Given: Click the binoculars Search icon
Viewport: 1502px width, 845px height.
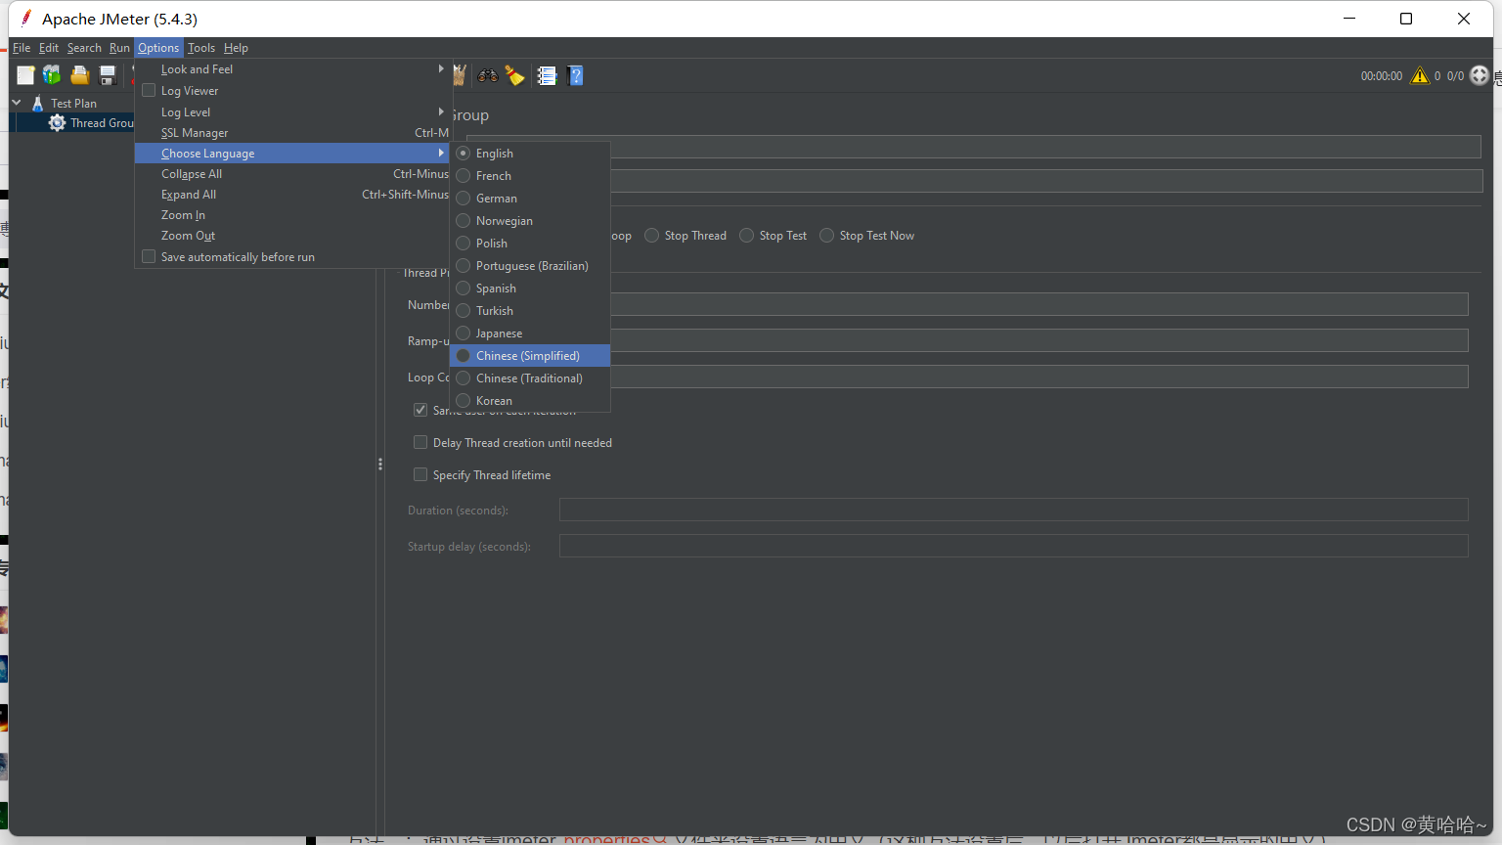Looking at the screenshot, I should [x=487, y=75].
